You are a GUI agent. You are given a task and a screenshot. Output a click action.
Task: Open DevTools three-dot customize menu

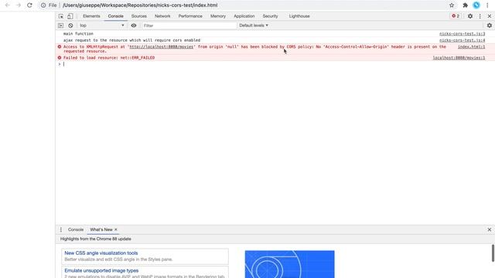pos(480,16)
